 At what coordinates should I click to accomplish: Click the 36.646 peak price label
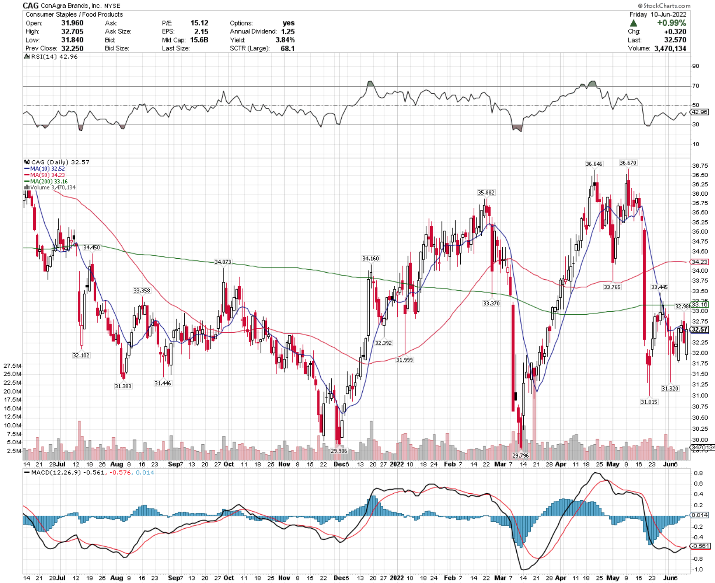coord(594,164)
